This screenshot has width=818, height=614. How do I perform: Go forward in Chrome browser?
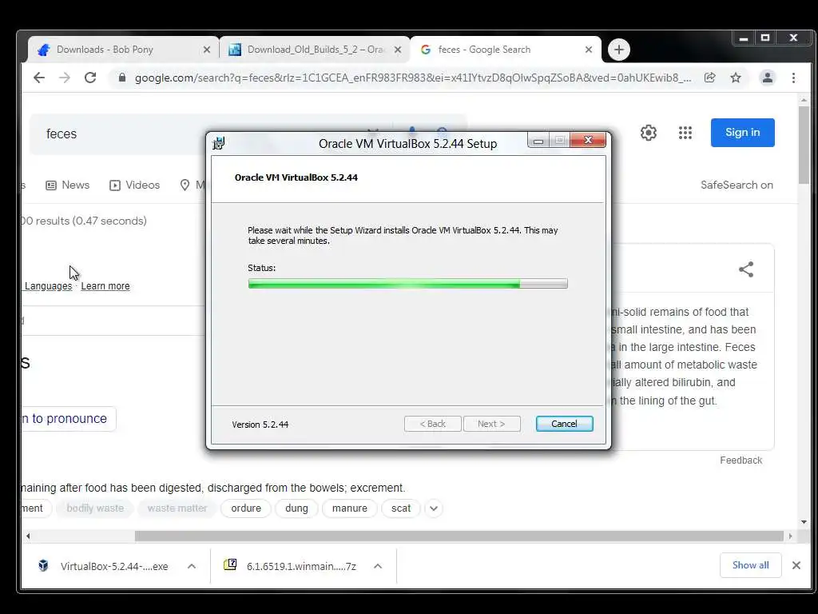[x=65, y=78]
